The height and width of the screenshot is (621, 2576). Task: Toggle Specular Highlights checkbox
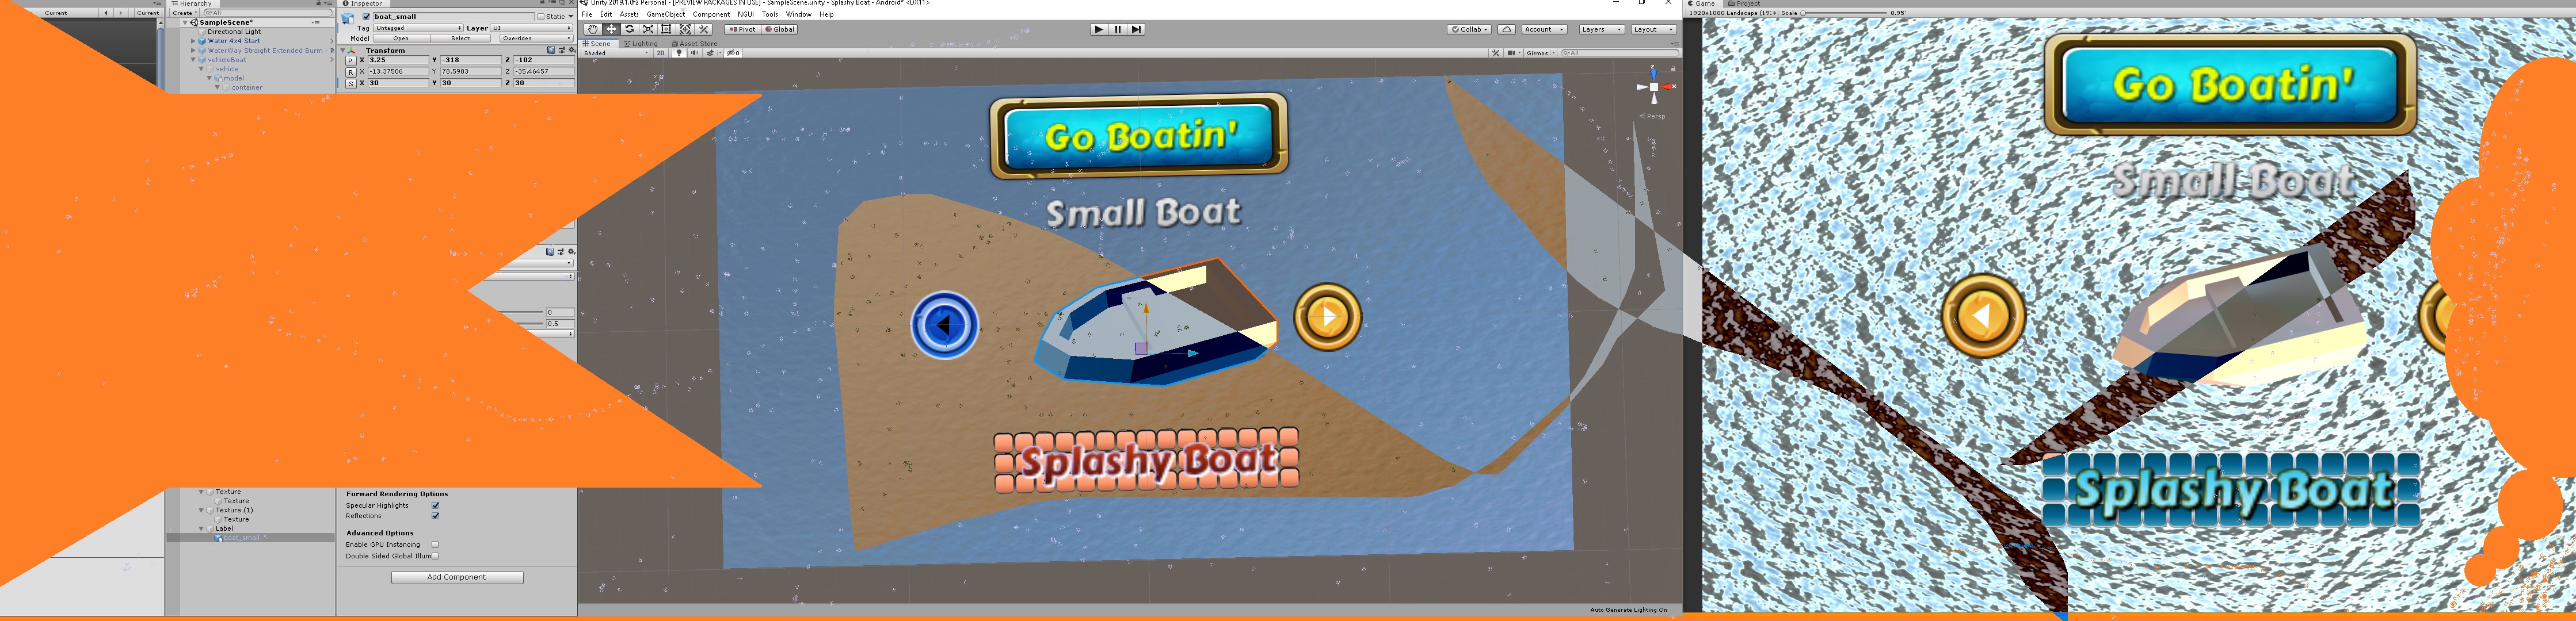point(435,505)
